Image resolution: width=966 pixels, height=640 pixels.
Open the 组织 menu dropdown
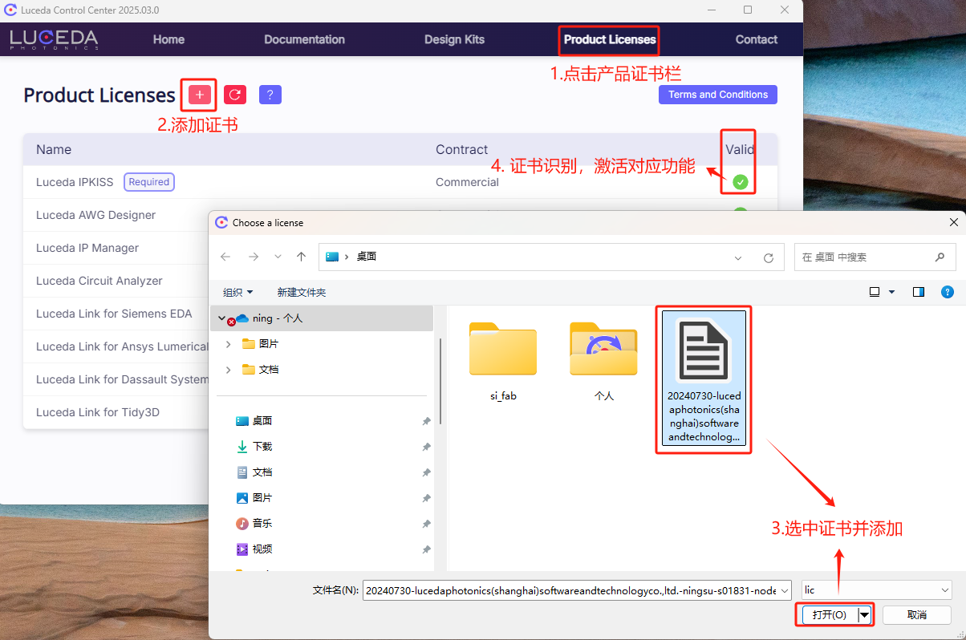point(238,292)
